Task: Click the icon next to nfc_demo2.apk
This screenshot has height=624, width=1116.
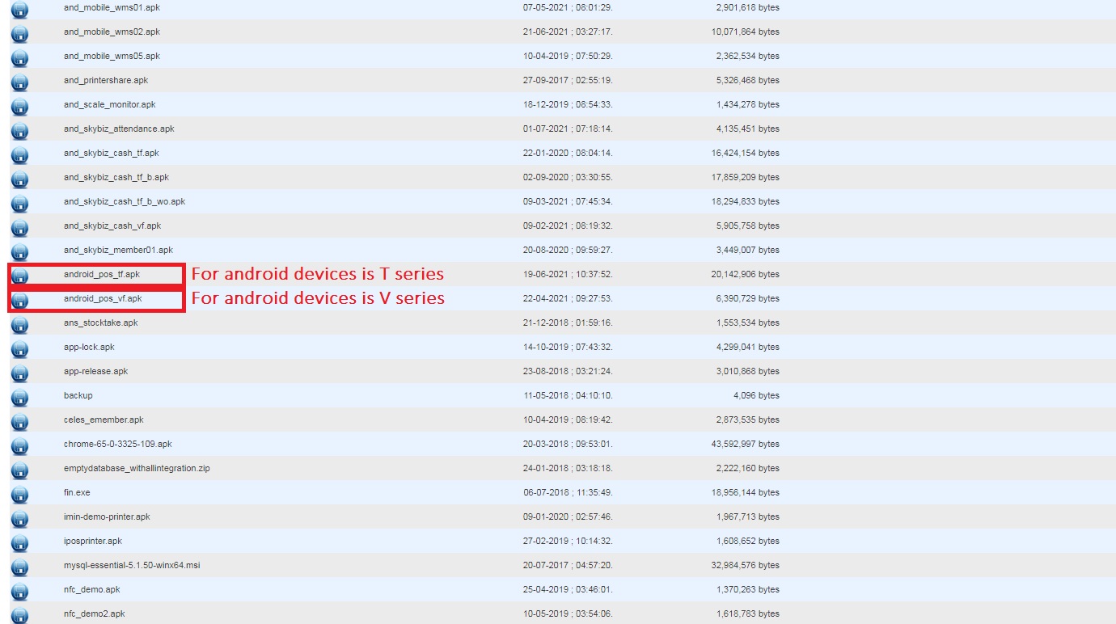Action: 20,614
